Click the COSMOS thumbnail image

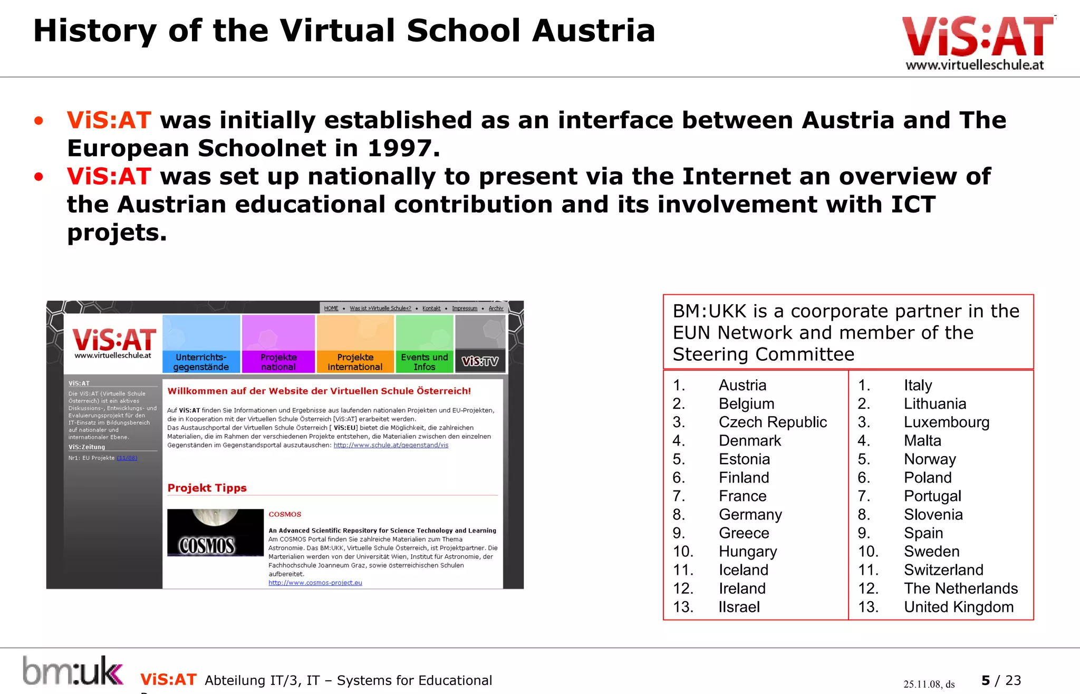[x=215, y=533]
